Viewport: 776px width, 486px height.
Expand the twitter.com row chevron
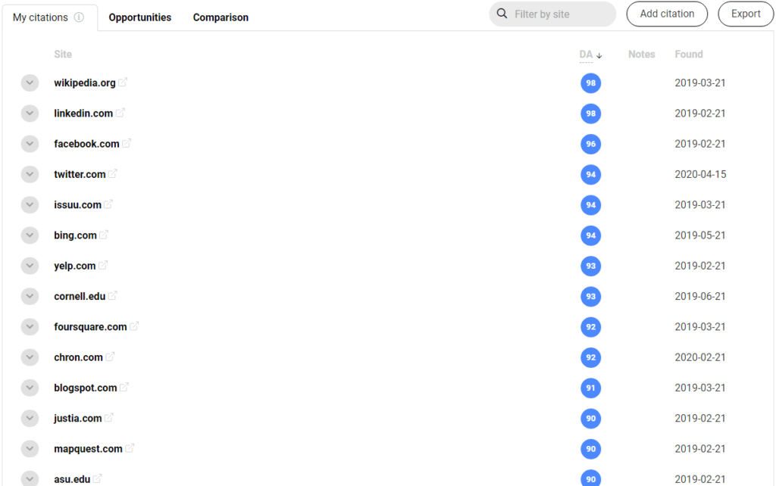(x=30, y=174)
